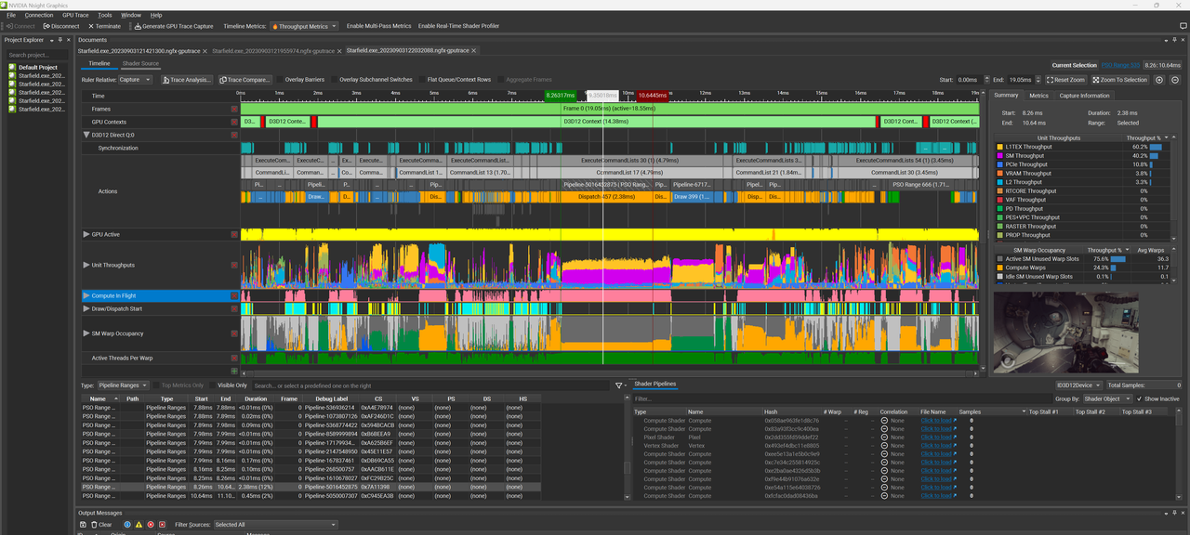Switch to the Shader Source tab
The image size is (1190, 535).
pos(140,63)
